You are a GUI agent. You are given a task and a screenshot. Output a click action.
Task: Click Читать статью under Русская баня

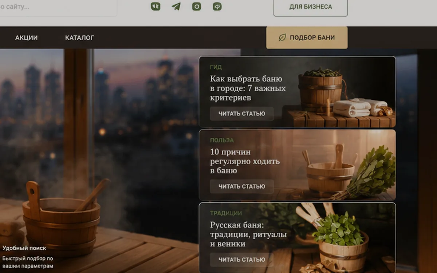point(242,260)
